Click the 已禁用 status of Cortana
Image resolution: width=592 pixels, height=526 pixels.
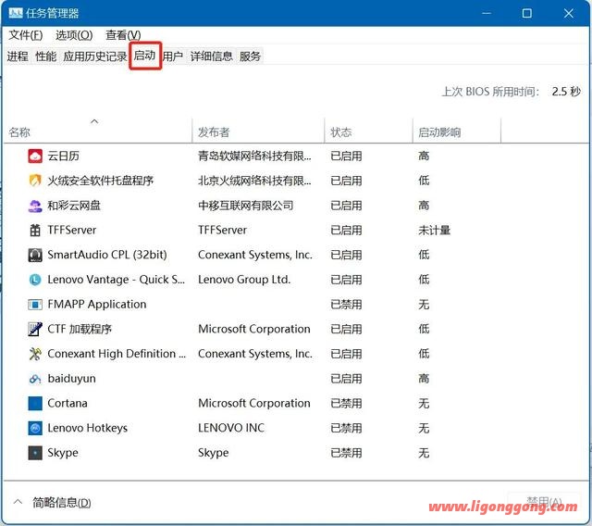(346, 403)
